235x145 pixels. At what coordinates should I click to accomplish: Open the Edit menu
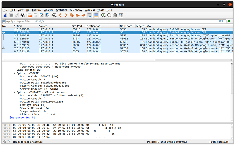point(13,10)
